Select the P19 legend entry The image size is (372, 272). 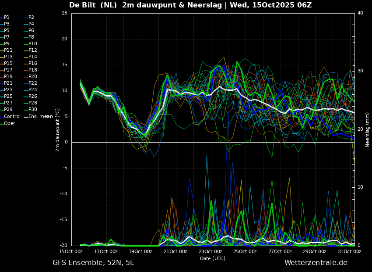point(6,77)
